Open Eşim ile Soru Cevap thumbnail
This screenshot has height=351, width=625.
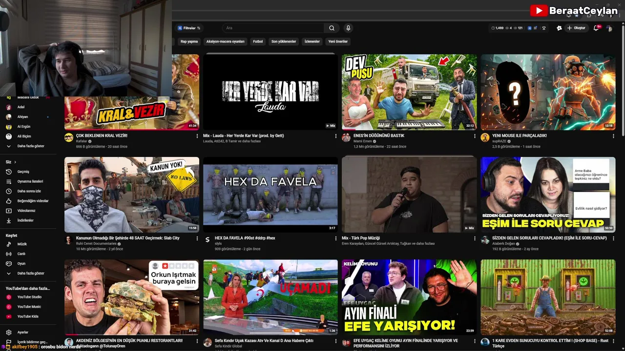click(x=548, y=195)
